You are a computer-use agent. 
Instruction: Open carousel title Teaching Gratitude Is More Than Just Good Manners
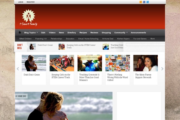[89, 77]
